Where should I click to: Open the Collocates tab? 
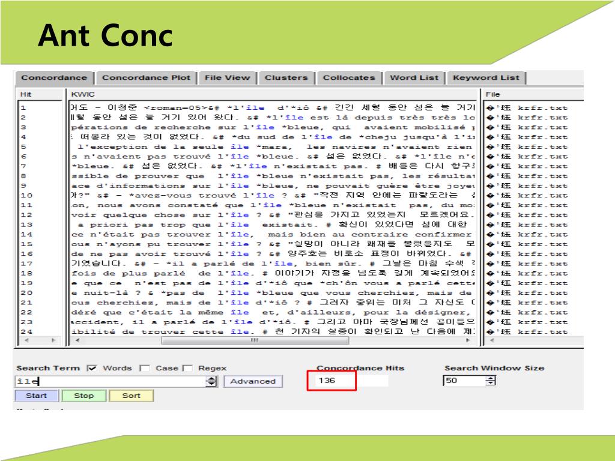pyautogui.click(x=349, y=77)
